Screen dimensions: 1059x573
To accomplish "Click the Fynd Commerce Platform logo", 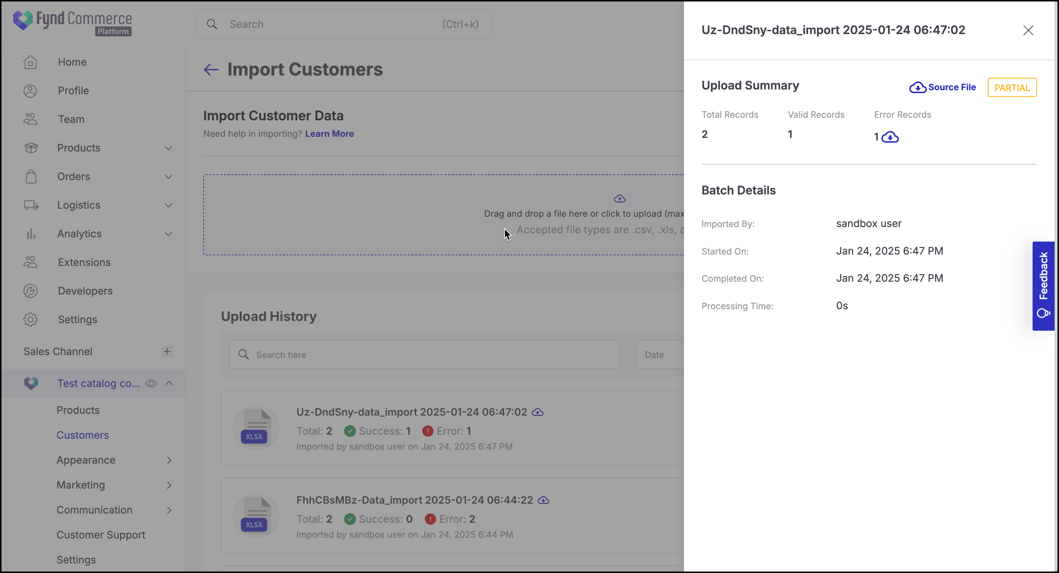I will (x=72, y=23).
